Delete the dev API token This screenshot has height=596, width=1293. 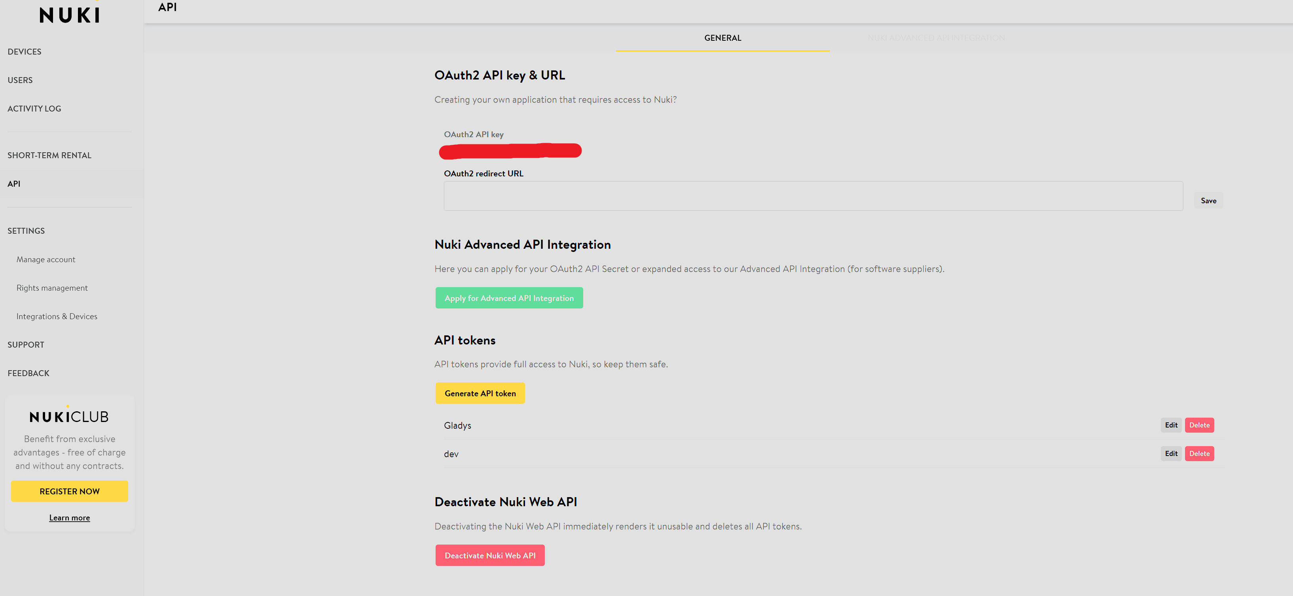point(1199,454)
